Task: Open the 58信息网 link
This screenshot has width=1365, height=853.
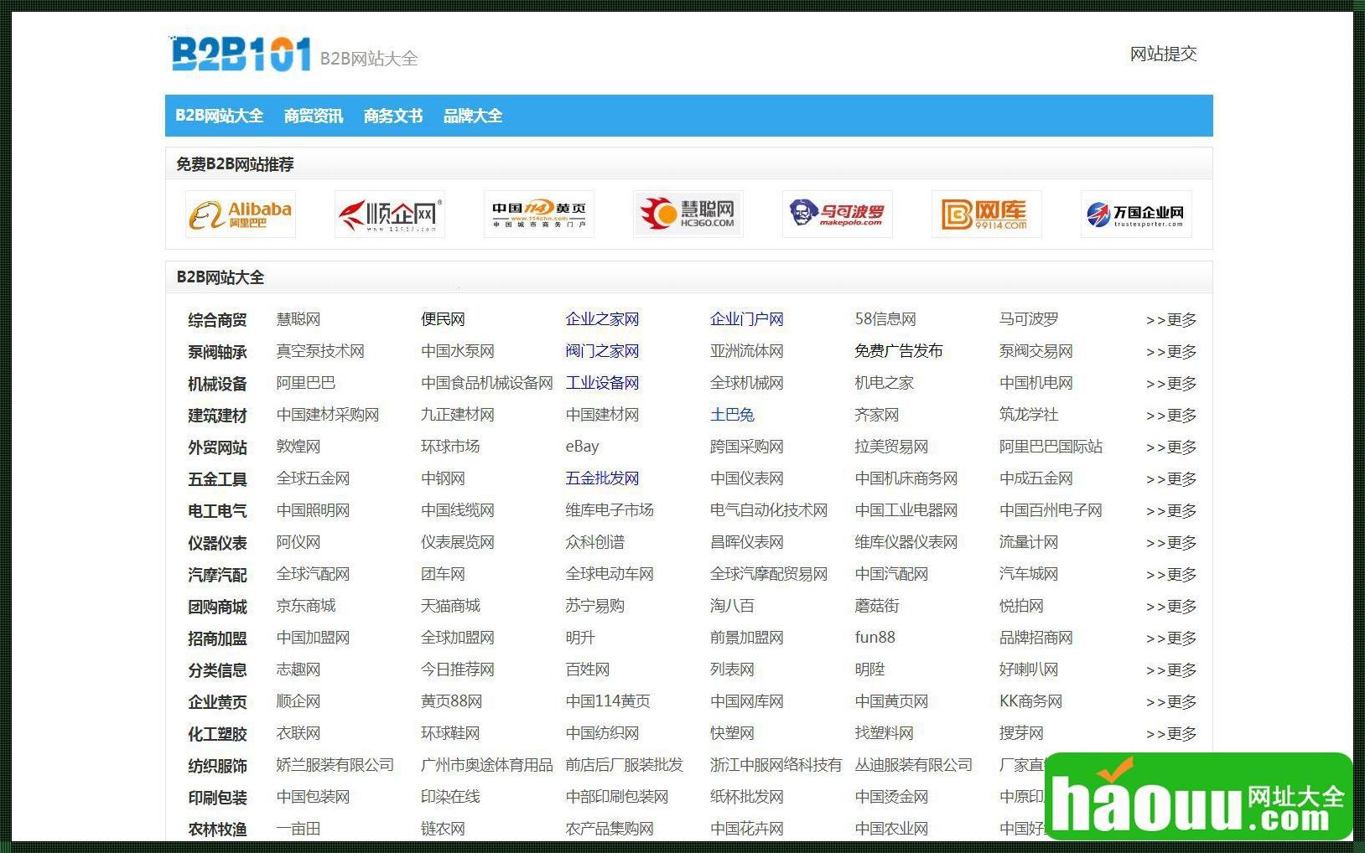Action: coord(885,319)
